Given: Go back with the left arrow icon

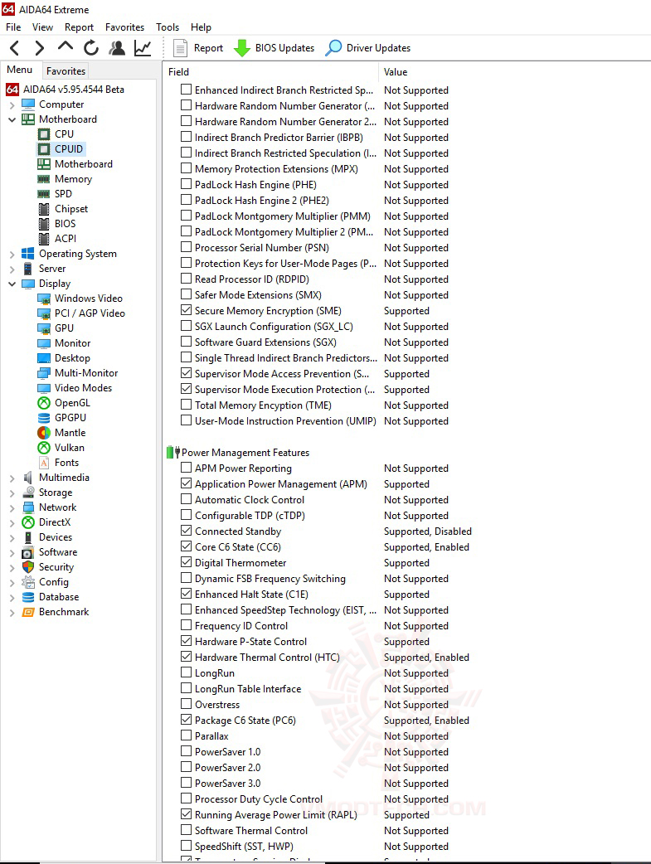Looking at the screenshot, I should click(15, 48).
